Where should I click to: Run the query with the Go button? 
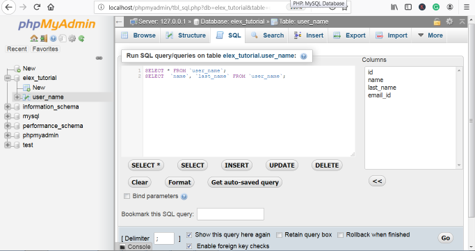tap(445, 238)
